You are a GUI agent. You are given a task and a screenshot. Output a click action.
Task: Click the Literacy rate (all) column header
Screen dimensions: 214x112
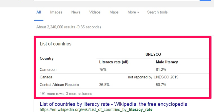[114, 62]
